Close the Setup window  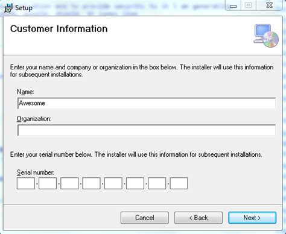point(270,5)
